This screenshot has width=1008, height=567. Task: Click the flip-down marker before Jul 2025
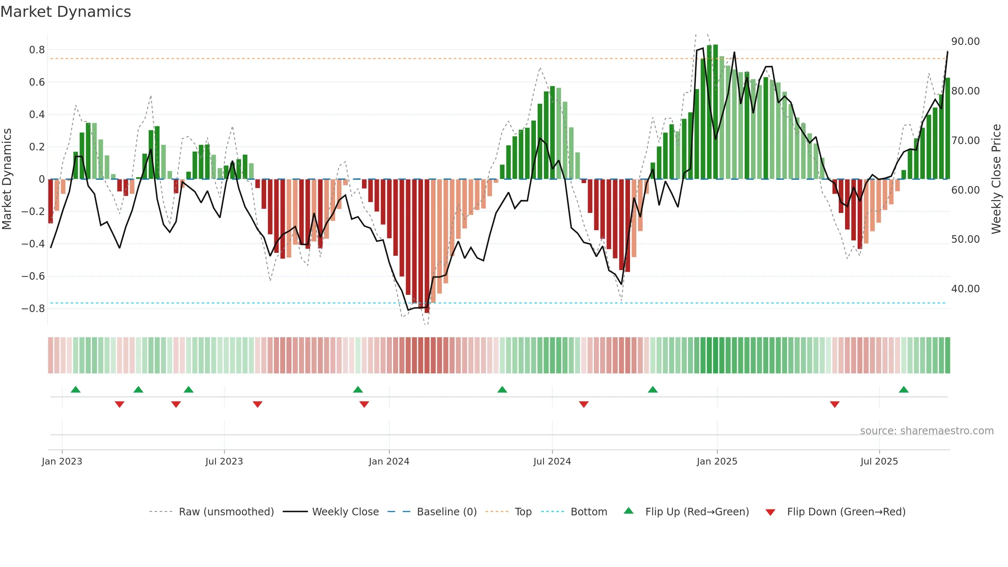[835, 404]
